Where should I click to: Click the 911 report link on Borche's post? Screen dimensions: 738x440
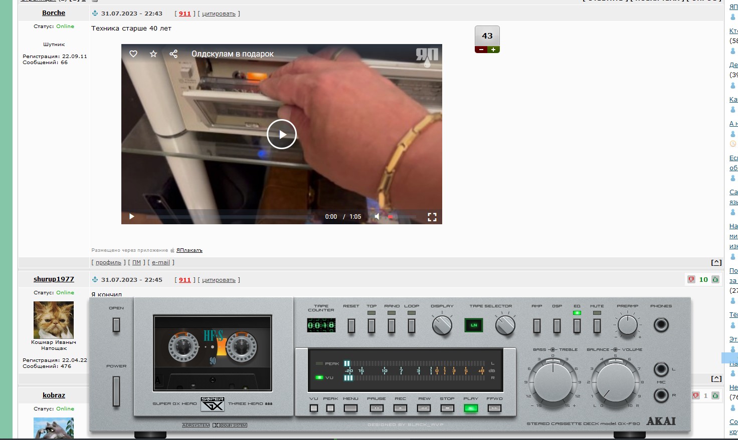[185, 14]
